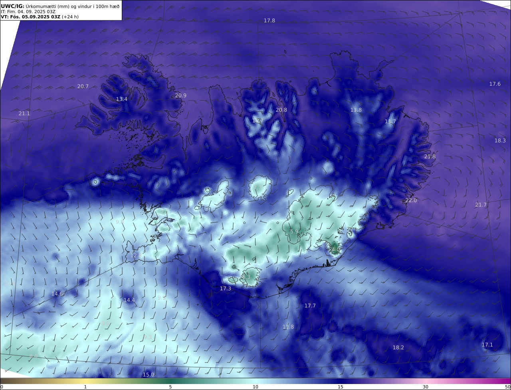The height and width of the screenshot is (390, 511).
Task: Select the 'IT: Fim. 04. 09. 2025 03Z' line
Action: [x=28, y=12]
